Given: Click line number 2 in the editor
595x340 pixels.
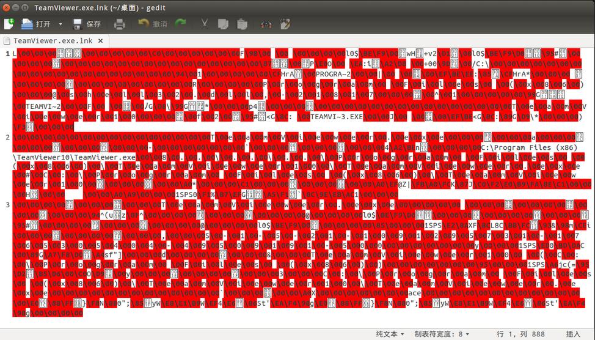Looking at the screenshot, I should [7, 137].
